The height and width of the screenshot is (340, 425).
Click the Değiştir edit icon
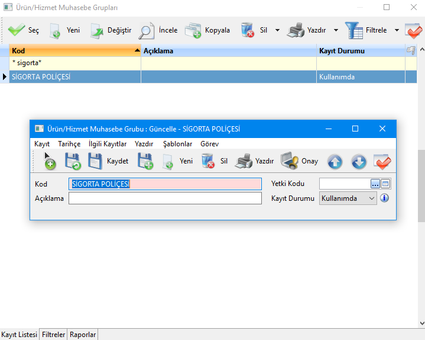[97, 30]
